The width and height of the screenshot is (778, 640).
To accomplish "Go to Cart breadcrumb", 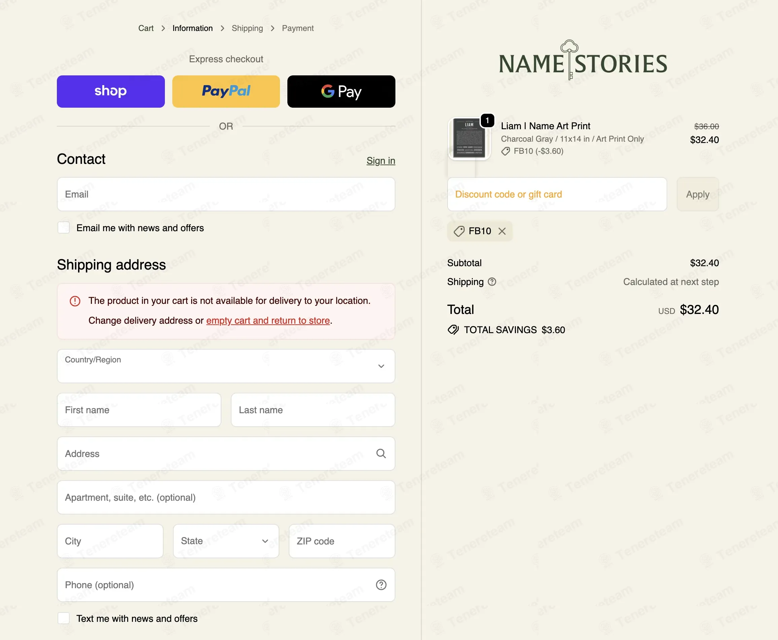I will coord(146,28).
